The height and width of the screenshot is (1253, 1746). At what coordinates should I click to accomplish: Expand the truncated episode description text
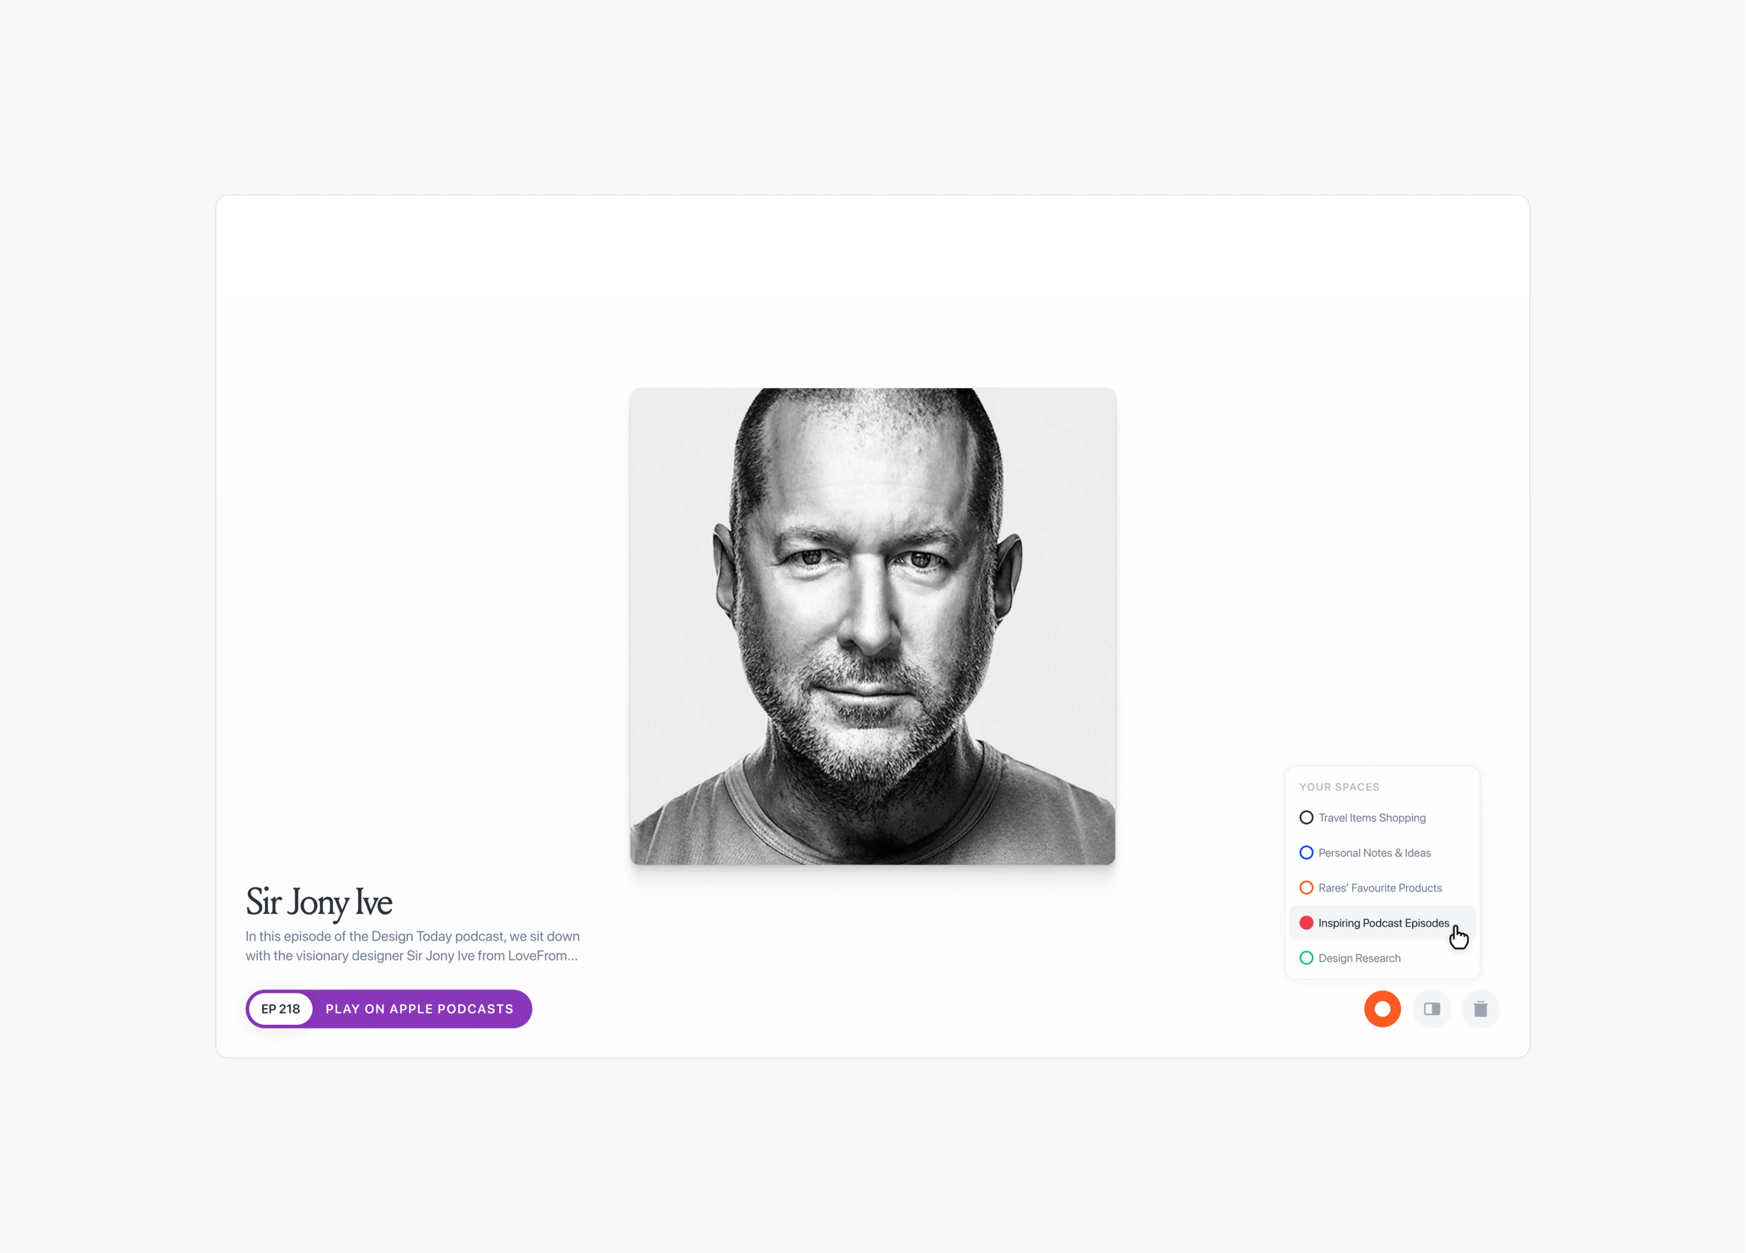click(x=412, y=946)
